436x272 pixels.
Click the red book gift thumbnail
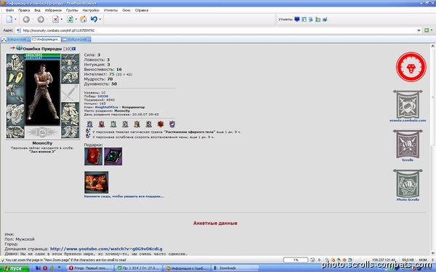click(94, 156)
